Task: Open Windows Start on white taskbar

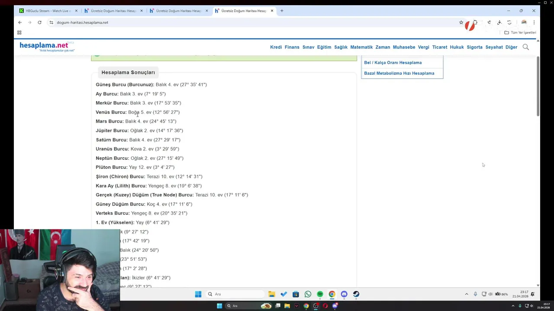Action: [x=198, y=294]
